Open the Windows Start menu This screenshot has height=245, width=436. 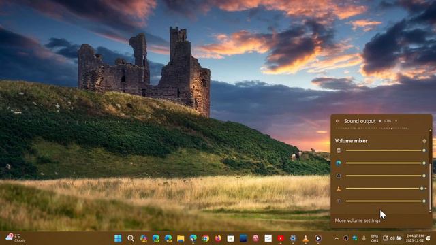[118, 238]
